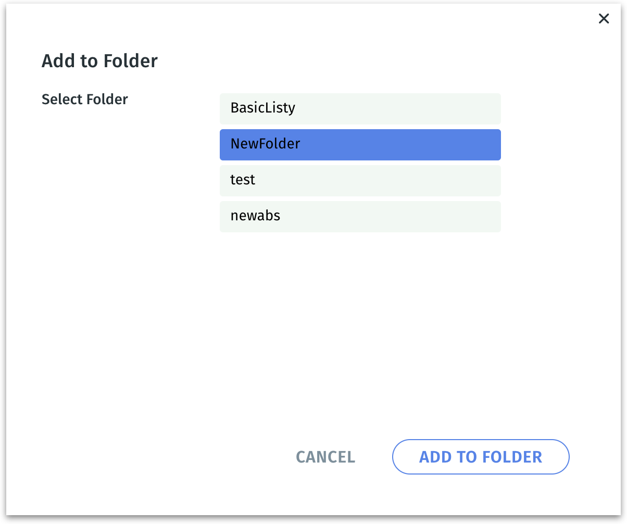Click the last folder option, newabs
The width and height of the screenshot is (627, 524).
360,216
